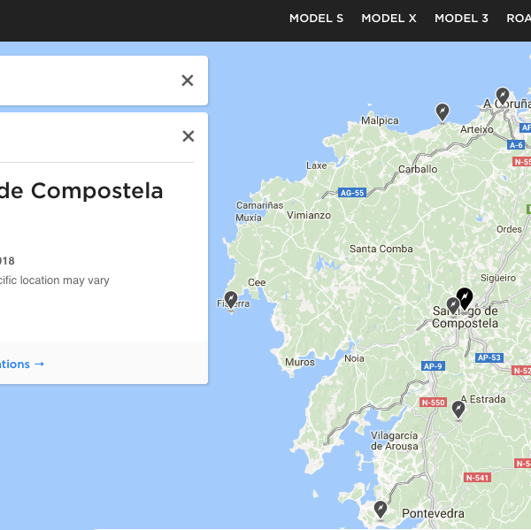531x530 pixels.
Task: Click the AP-9 road badge
Action: [x=433, y=366]
